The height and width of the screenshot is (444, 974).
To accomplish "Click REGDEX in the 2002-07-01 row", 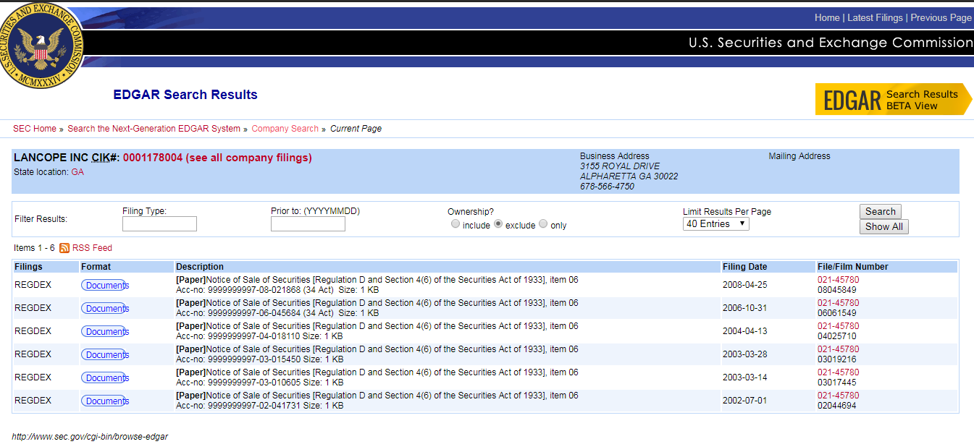I will 33,401.
